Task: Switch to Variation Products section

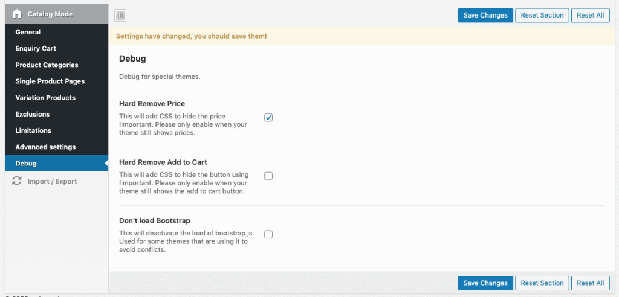Action: tap(45, 97)
